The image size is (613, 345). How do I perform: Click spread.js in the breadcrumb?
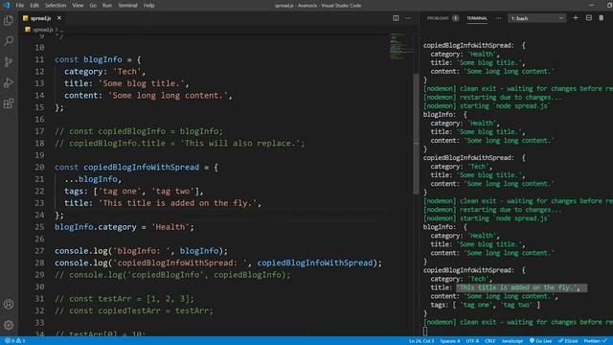pos(42,30)
